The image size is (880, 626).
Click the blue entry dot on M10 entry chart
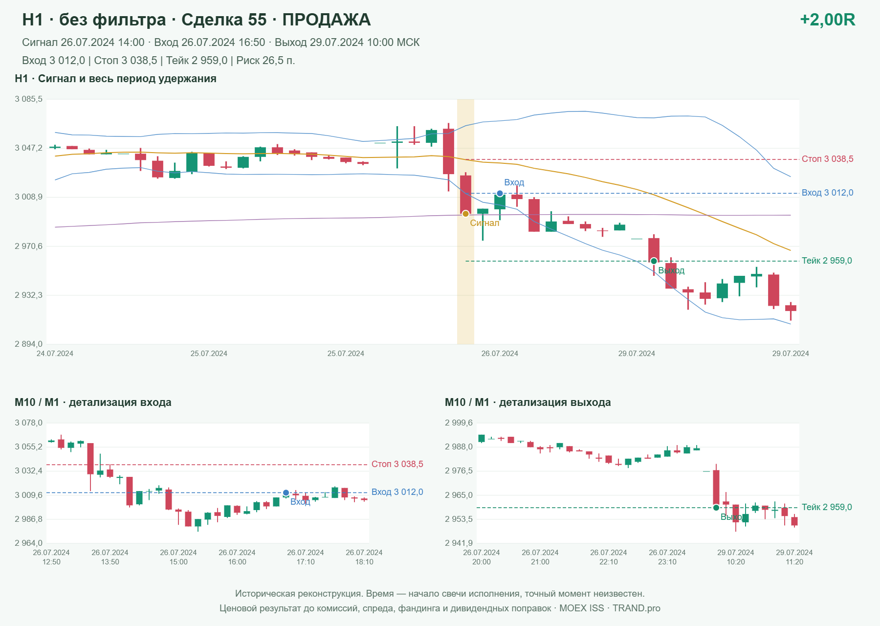(x=286, y=493)
